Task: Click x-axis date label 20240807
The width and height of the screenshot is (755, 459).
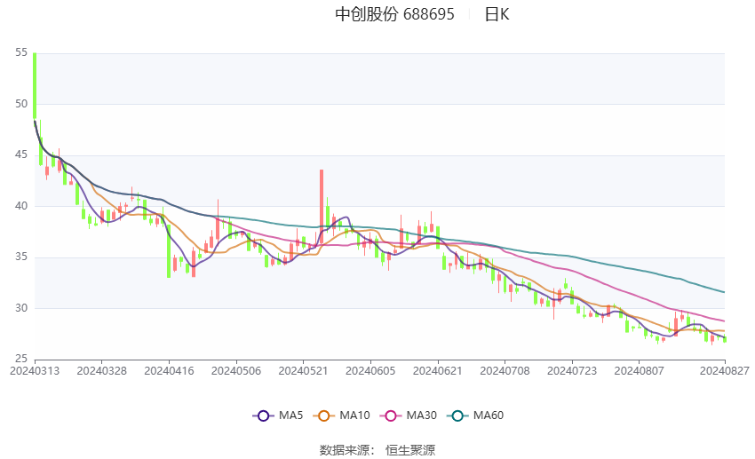Action: 639,371
